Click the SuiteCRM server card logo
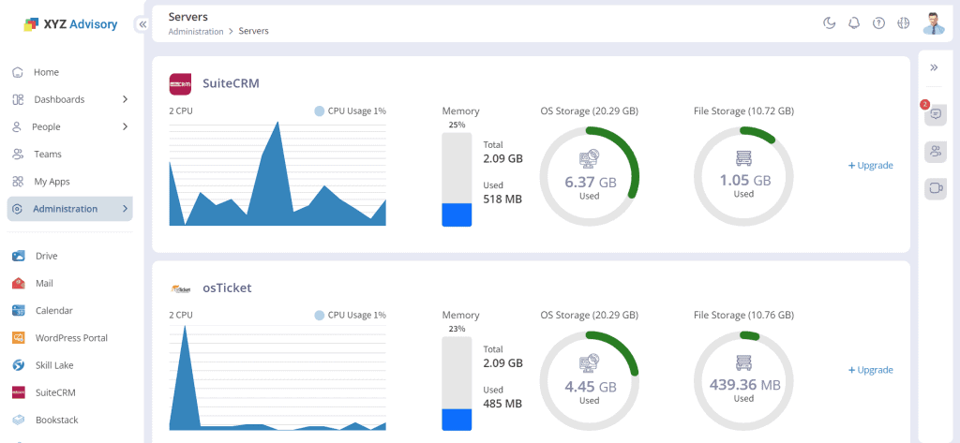 click(x=180, y=84)
